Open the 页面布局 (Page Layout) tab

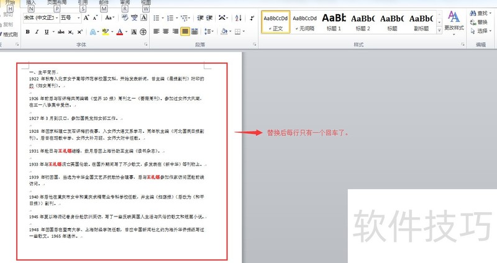pyautogui.click(x=57, y=2)
